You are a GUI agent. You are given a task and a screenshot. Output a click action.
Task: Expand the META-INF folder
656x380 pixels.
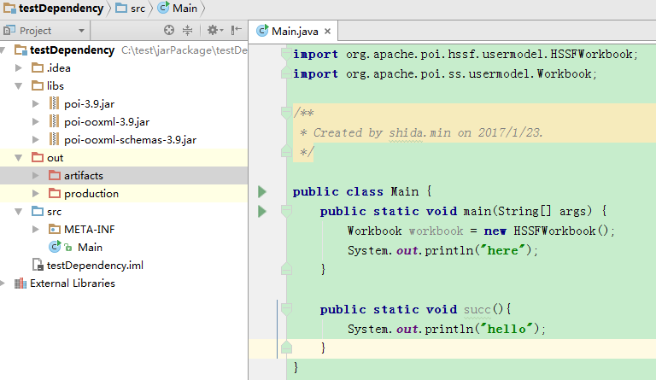coord(36,230)
